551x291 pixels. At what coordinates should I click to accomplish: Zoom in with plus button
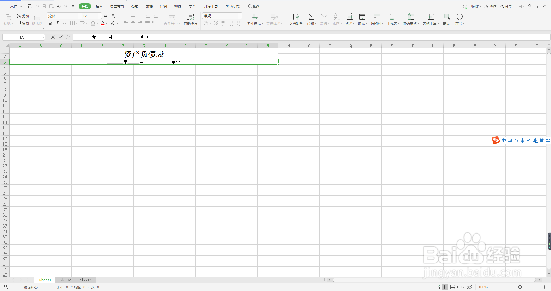(545, 287)
